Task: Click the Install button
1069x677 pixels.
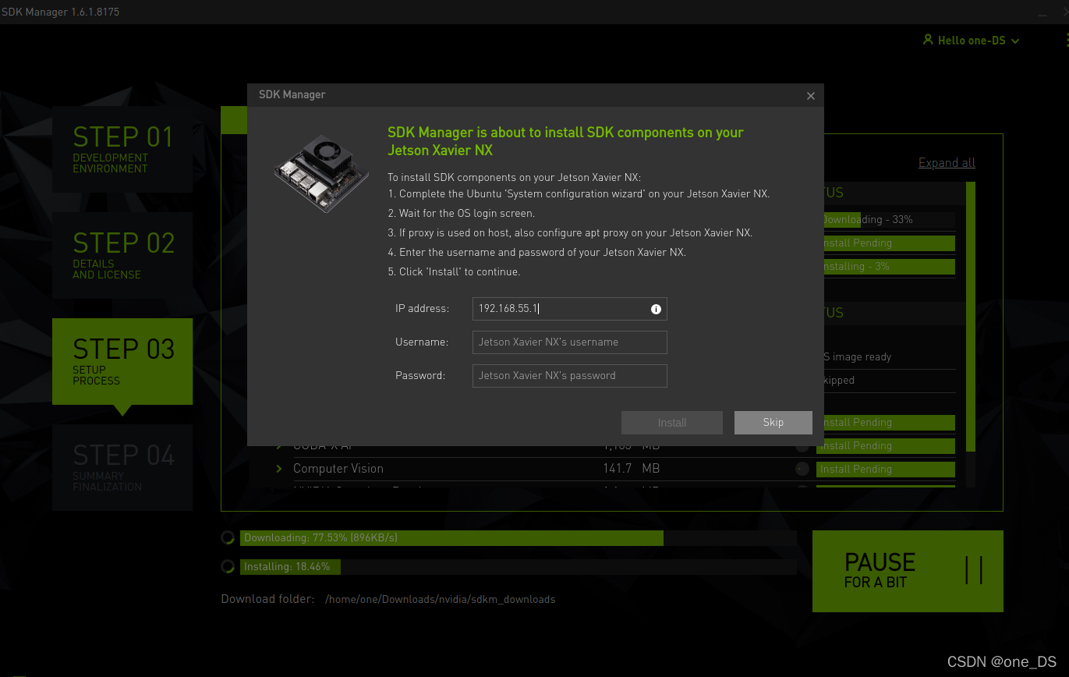Action: (672, 423)
